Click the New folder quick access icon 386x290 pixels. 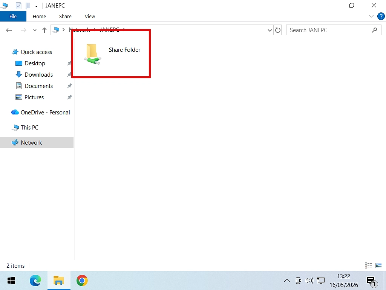[28, 5]
